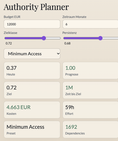
Task: Click the Budget EUR input field
Action: tap(32, 24)
